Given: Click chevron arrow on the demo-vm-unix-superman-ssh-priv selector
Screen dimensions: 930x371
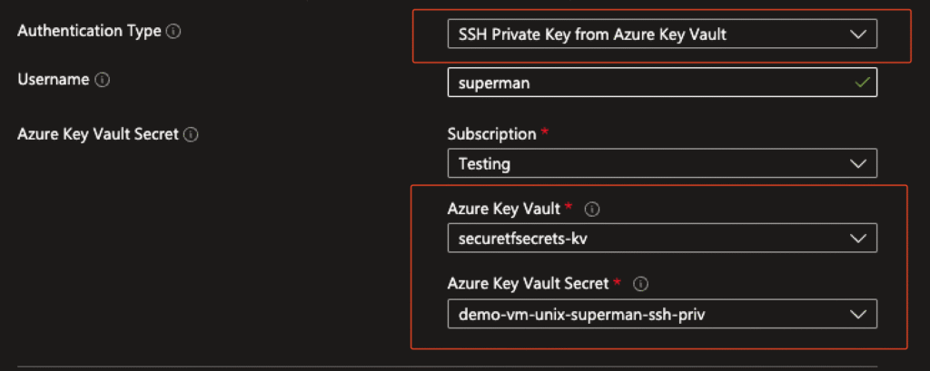Looking at the screenshot, I should (x=857, y=314).
